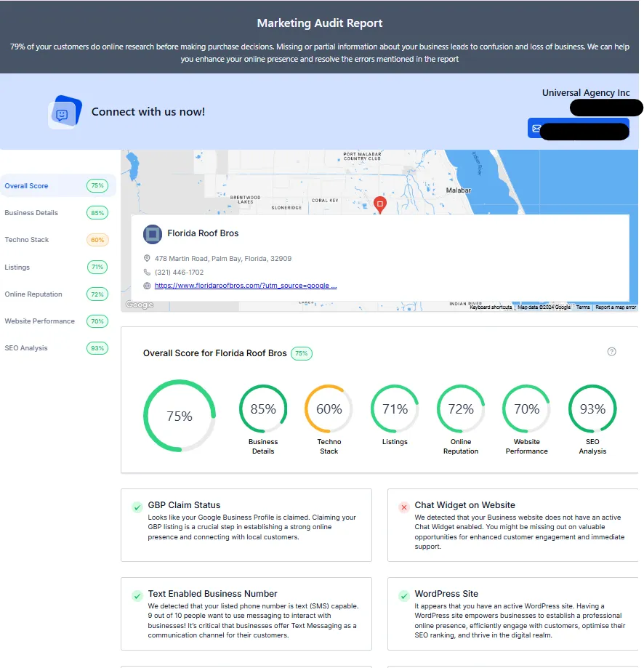
Task: Click the Text Enabled Business Number heading
Action: point(212,593)
